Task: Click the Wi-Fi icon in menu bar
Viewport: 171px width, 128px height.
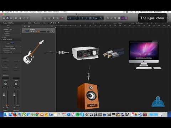Action: coord(141,12)
